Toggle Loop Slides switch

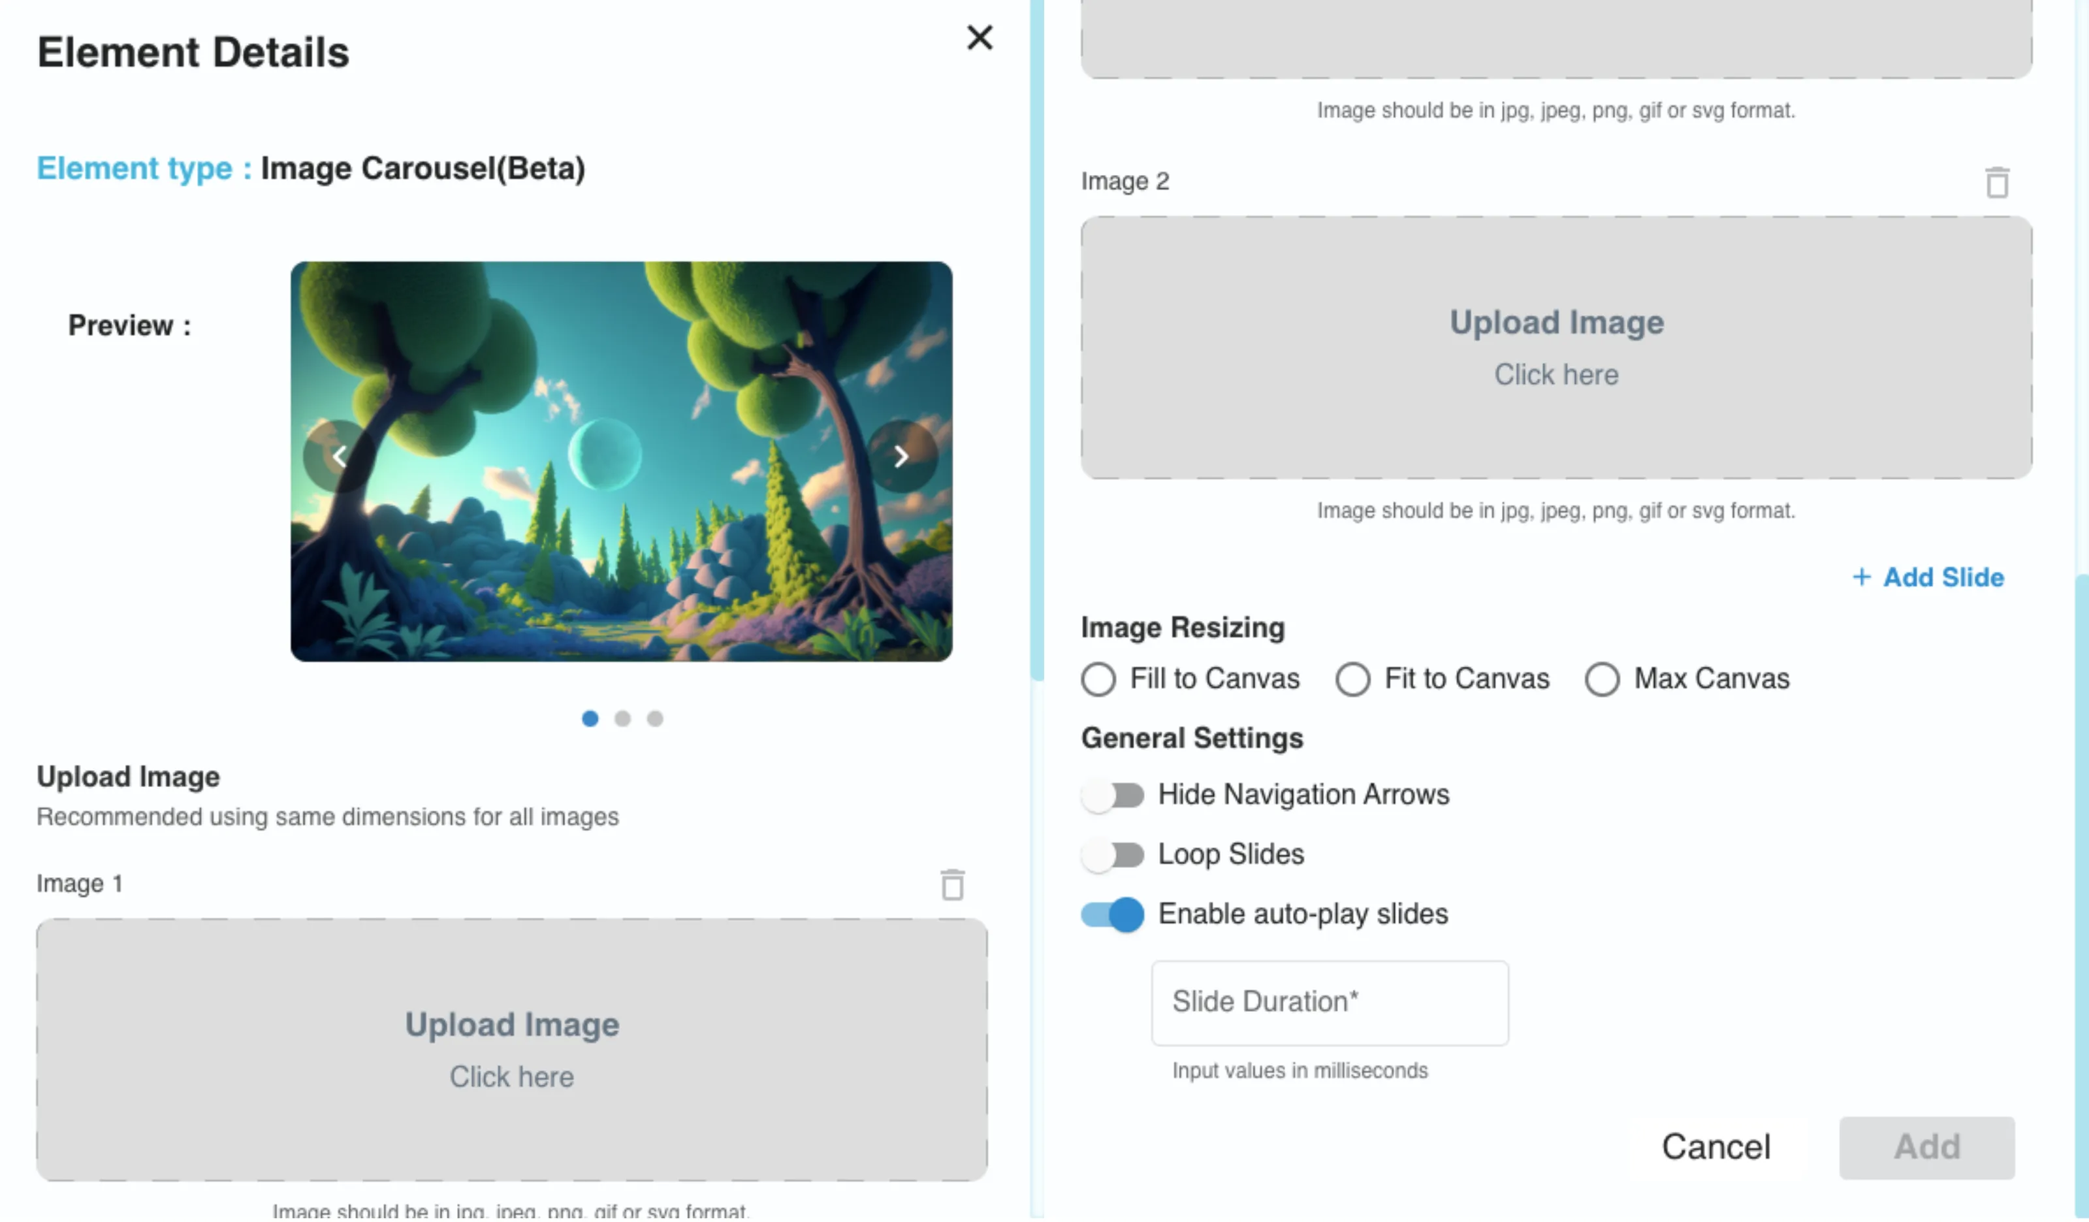click(1113, 856)
